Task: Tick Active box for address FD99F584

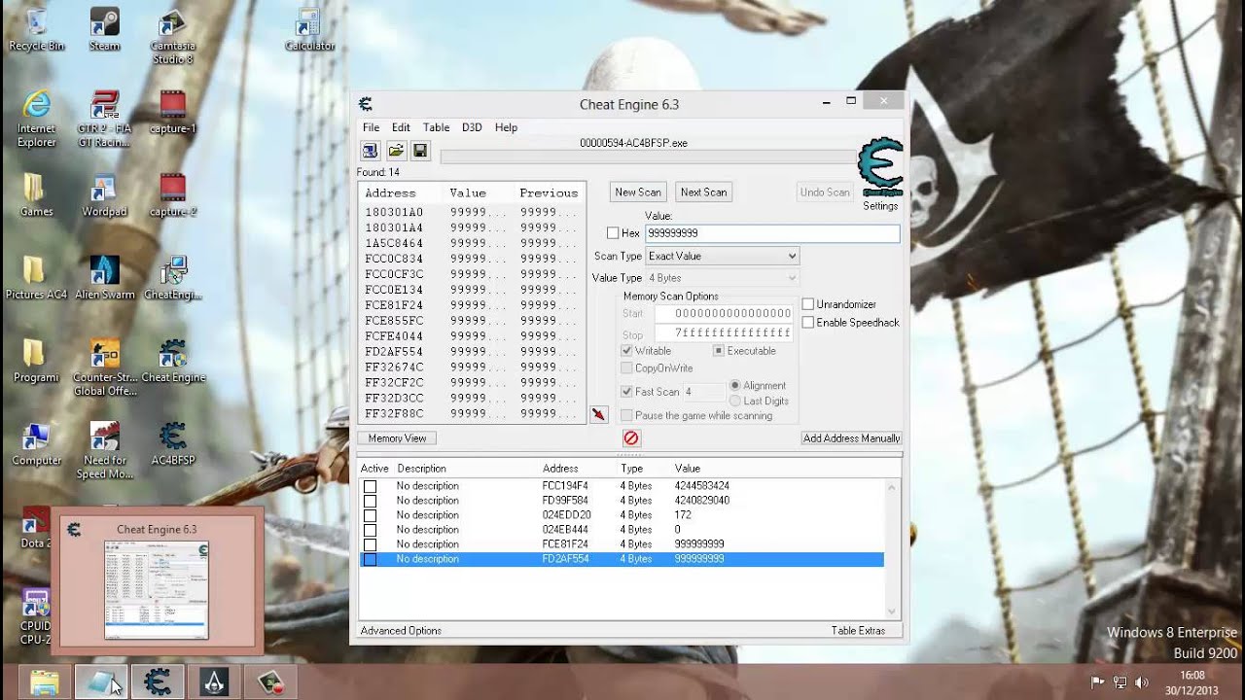Action: click(370, 501)
